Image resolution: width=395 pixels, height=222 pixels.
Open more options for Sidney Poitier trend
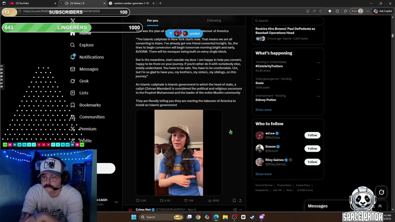(x=318, y=96)
